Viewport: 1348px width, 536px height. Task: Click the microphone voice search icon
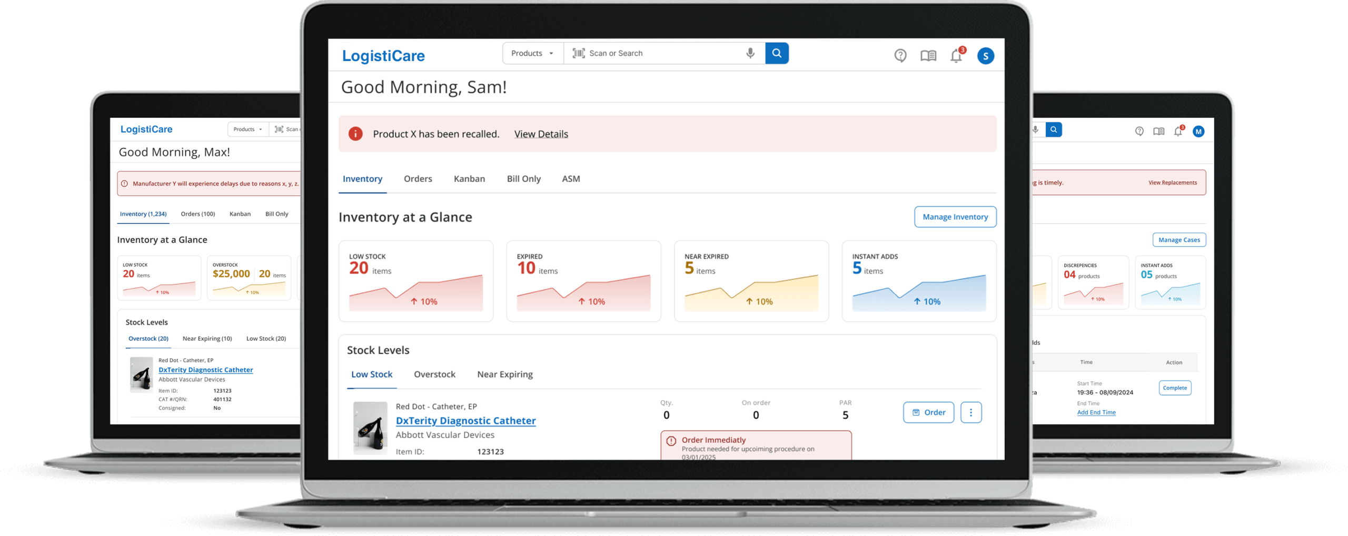[750, 53]
